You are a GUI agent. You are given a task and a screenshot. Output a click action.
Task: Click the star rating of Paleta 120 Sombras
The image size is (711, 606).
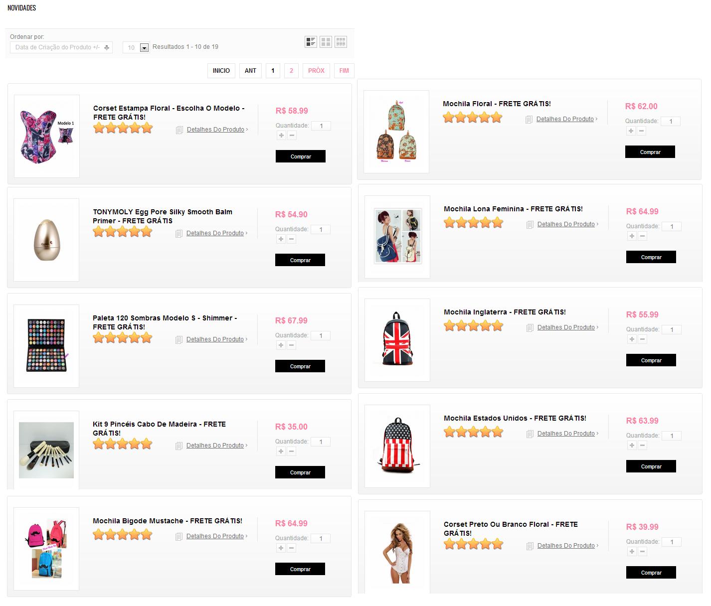[122, 338]
